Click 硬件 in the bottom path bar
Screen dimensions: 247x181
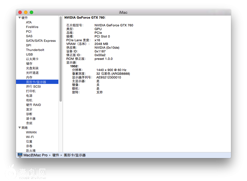click(x=56, y=155)
